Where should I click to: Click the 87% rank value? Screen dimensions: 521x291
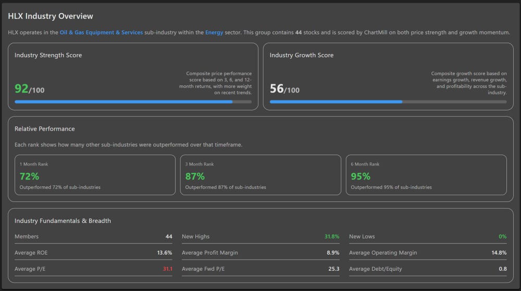[195, 176]
